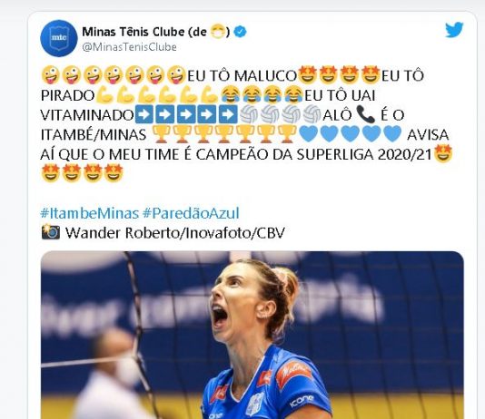Click the star-eyes emoji after 2020/21
Viewport: 485px width, 419px height.
point(443,154)
